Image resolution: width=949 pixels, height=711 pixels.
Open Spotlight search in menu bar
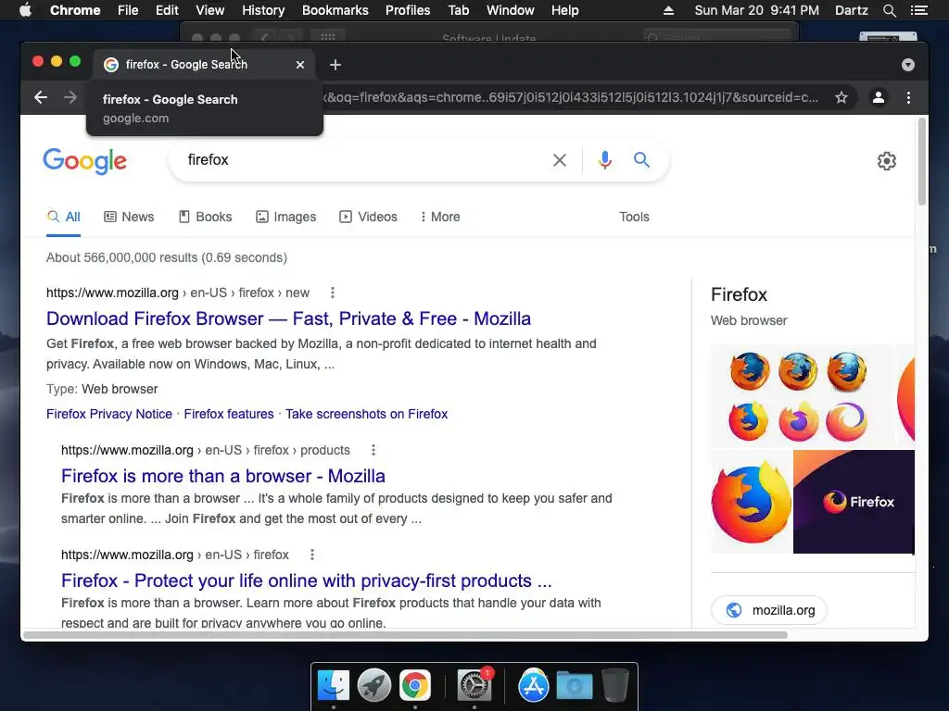[x=889, y=10]
